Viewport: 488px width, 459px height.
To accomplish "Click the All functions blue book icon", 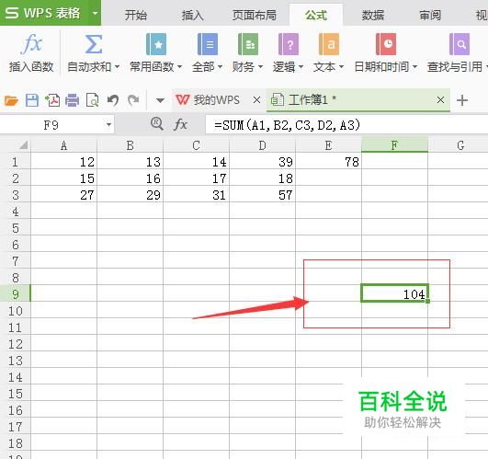I will [208, 44].
